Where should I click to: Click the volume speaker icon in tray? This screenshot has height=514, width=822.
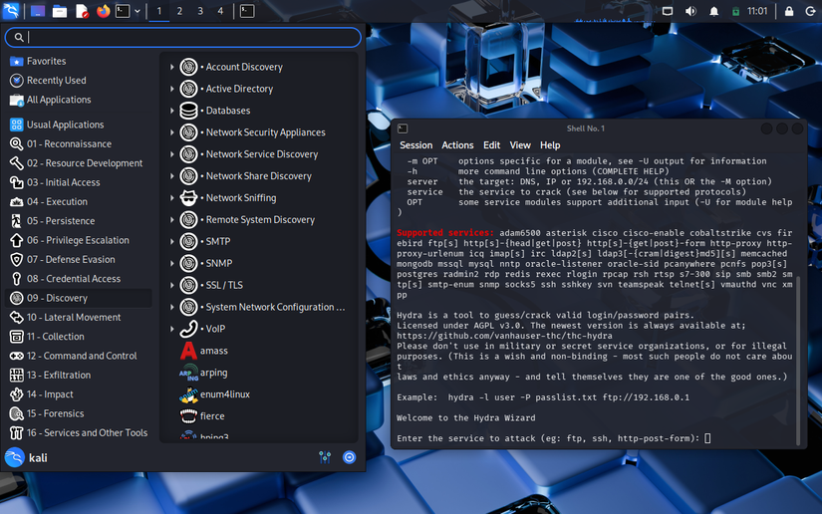(691, 11)
